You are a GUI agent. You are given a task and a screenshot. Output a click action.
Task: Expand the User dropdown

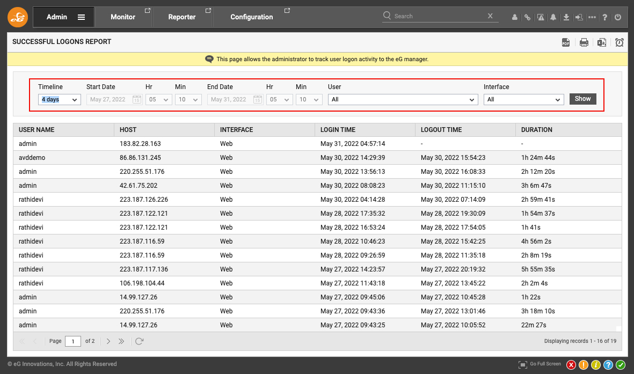tap(403, 99)
